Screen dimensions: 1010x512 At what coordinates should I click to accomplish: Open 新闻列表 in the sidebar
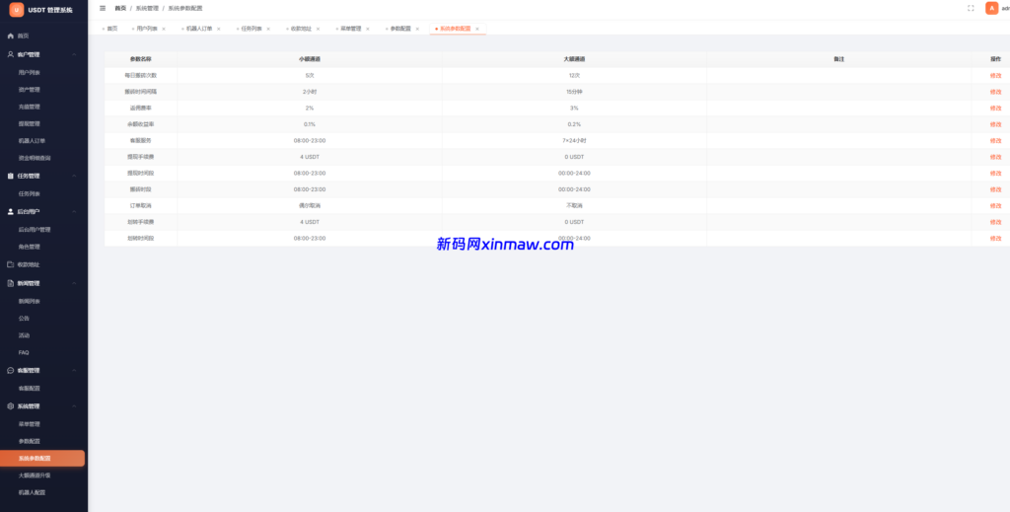click(29, 302)
